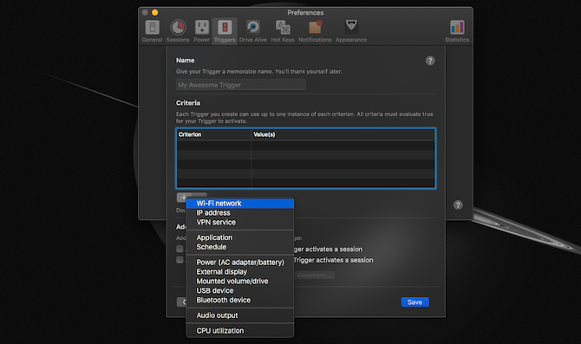Open the General preferences pane

[x=152, y=31]
